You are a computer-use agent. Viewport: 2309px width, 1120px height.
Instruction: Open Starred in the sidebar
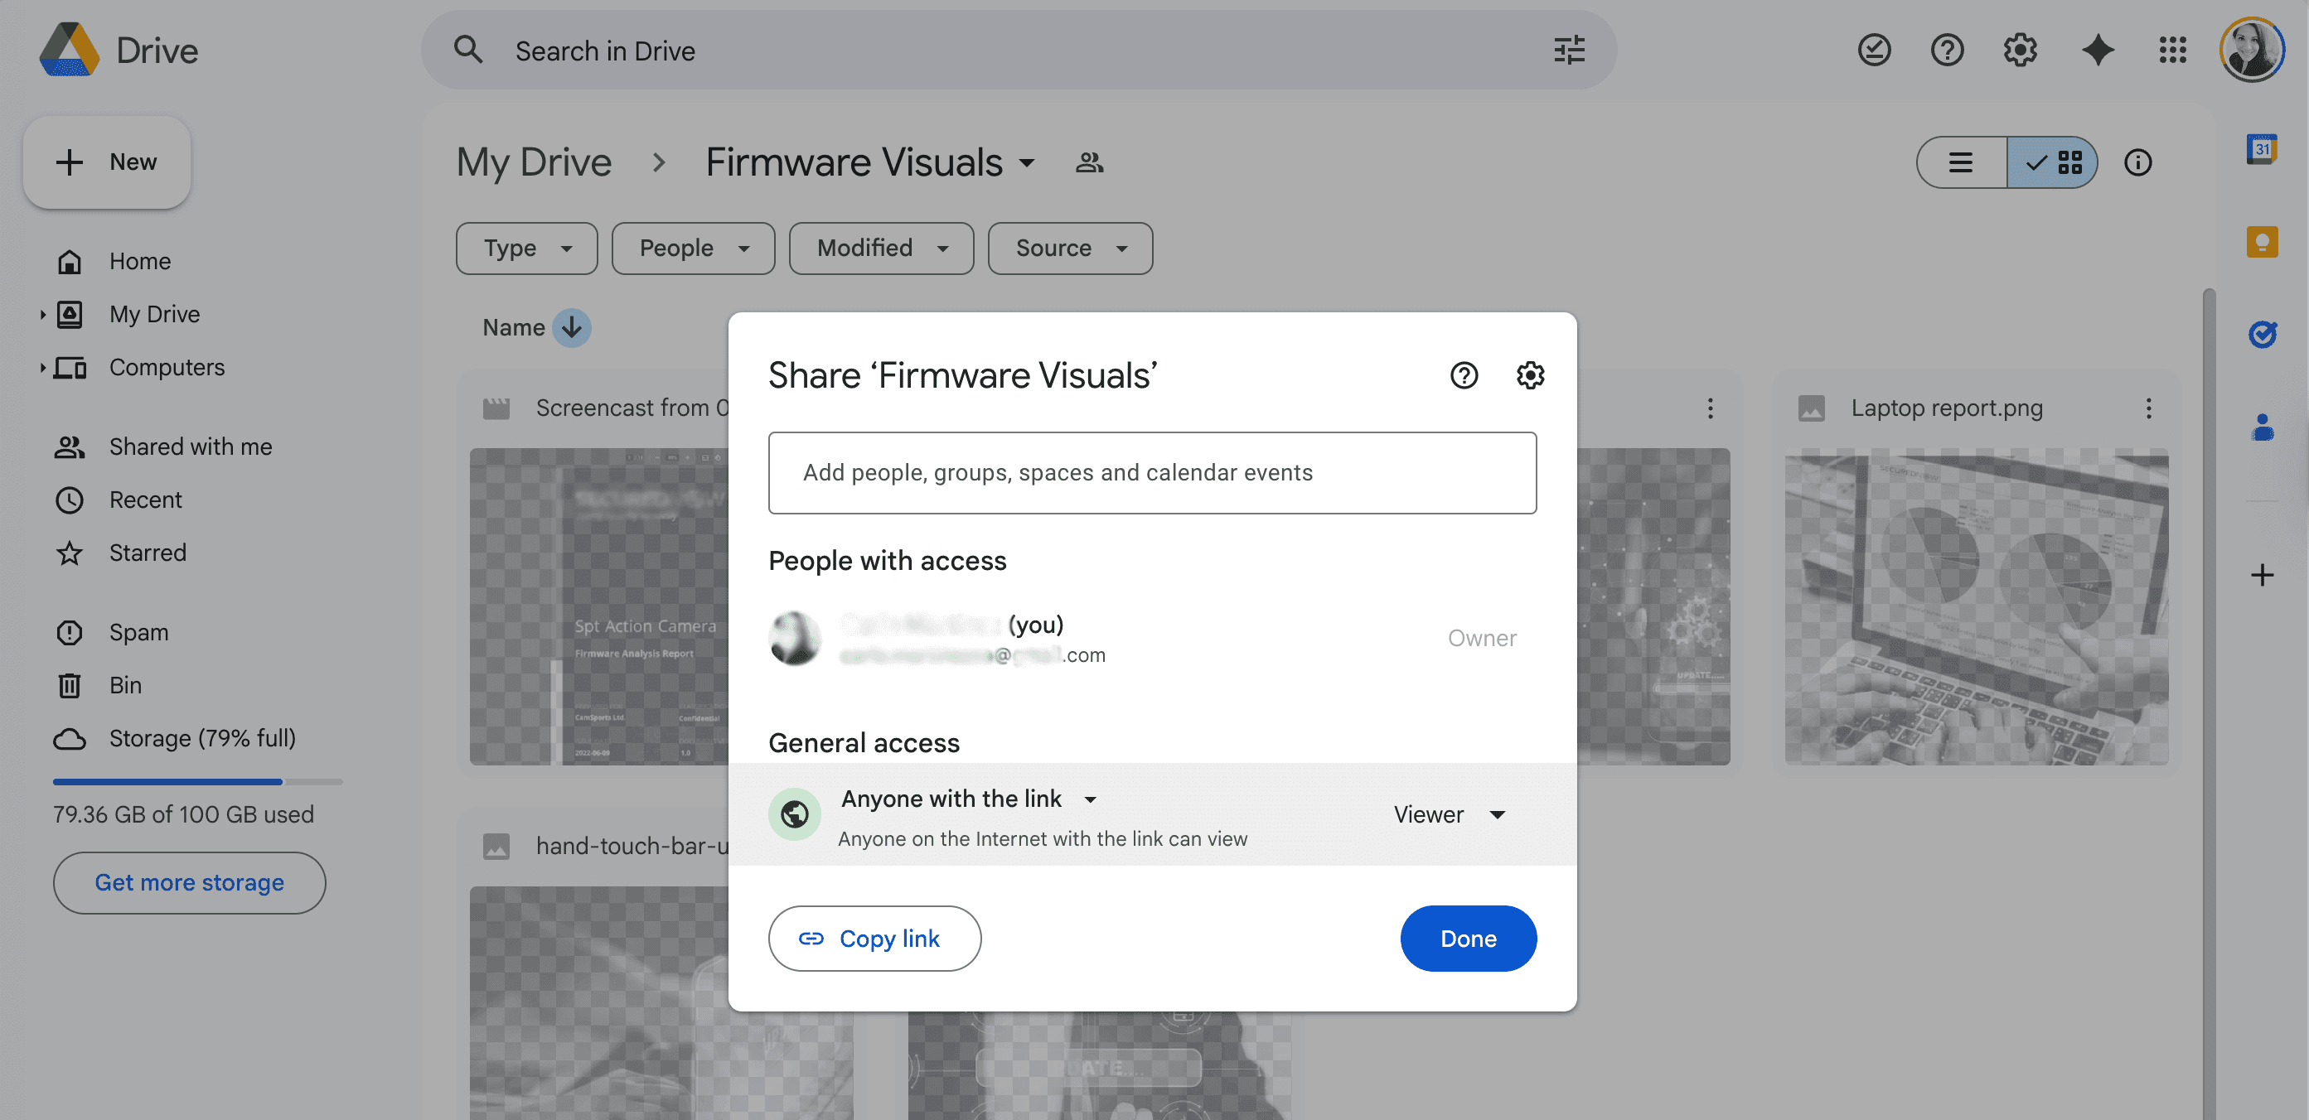pyautogui.click(x=147, y=552)
